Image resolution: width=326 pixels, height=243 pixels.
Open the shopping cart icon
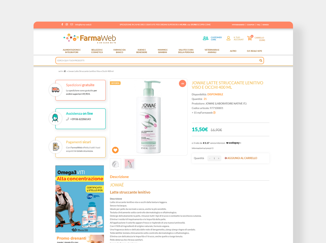point(250,38)
